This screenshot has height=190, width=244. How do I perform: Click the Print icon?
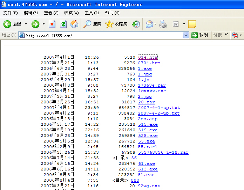[x=163, y=24]
